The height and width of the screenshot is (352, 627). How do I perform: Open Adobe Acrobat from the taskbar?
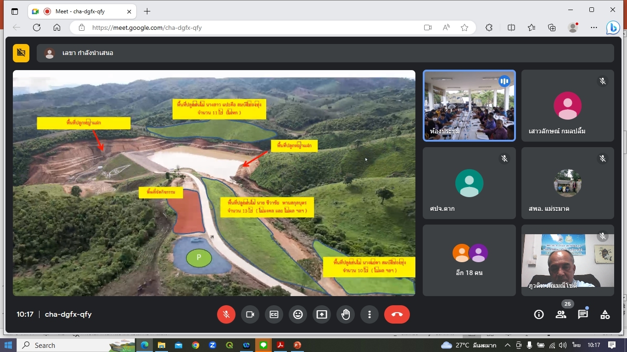click(280, 345)
